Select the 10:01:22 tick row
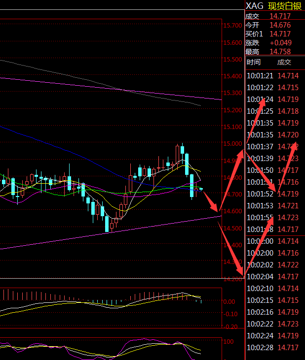 [272, 88]
